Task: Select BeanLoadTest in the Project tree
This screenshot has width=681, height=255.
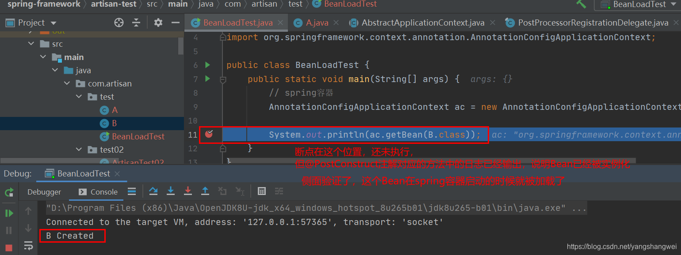Action: [138, 136]
